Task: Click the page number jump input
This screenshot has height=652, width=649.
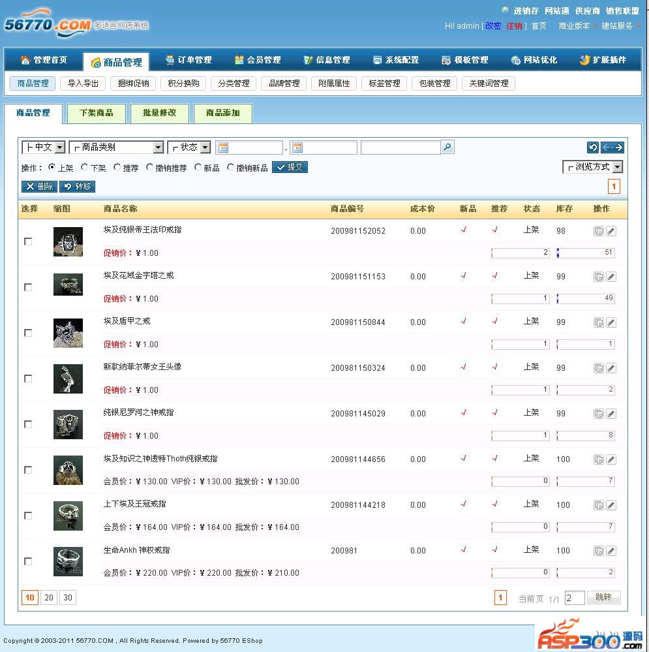Action: (575, 598)
